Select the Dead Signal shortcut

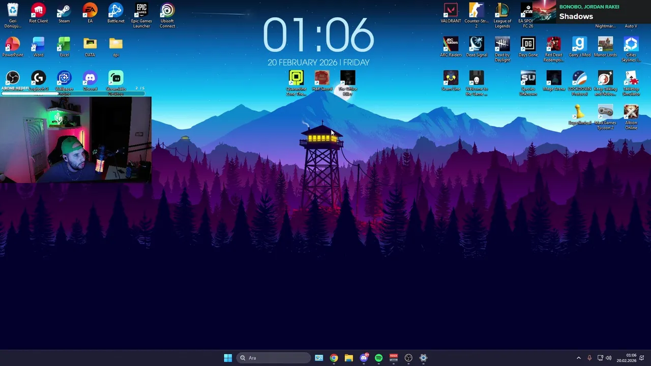point(477,47)
